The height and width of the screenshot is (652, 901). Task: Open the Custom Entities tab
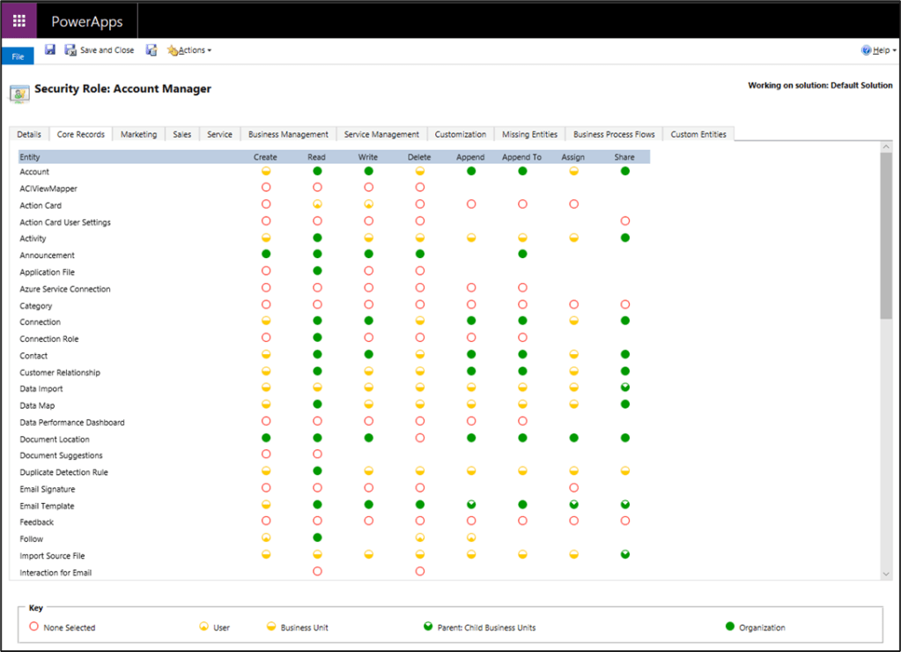698,134
